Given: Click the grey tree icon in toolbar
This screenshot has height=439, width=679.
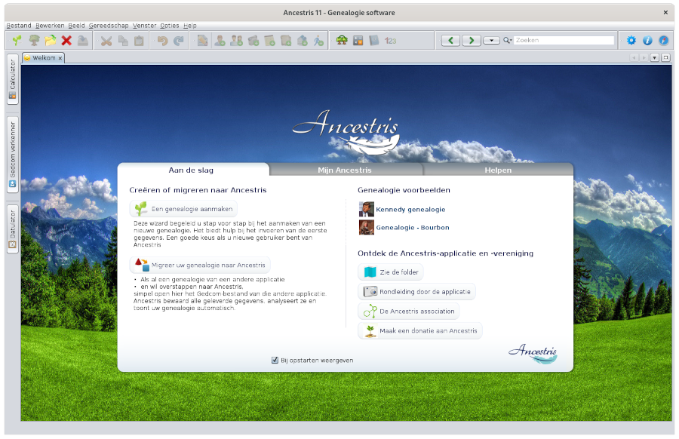Looking at the screenshot, I should click(x=34, y=40).
